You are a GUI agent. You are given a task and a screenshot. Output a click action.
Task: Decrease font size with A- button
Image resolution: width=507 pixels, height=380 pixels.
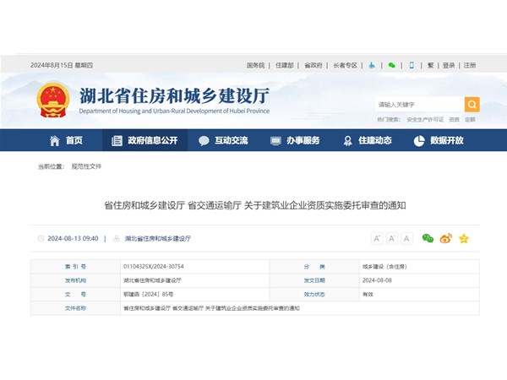click(x=391, y=239)
